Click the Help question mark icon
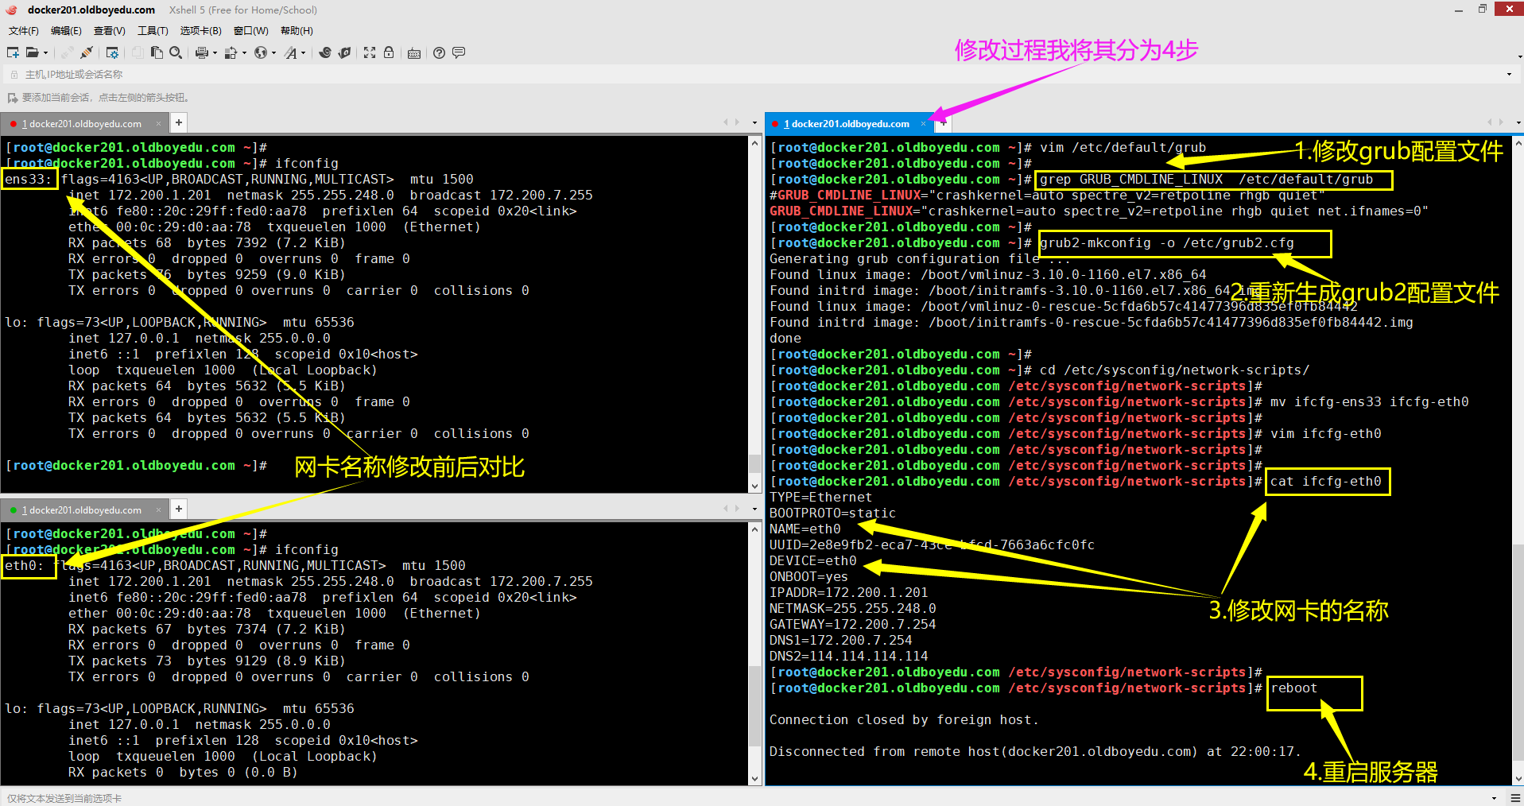 click(439, 52)
